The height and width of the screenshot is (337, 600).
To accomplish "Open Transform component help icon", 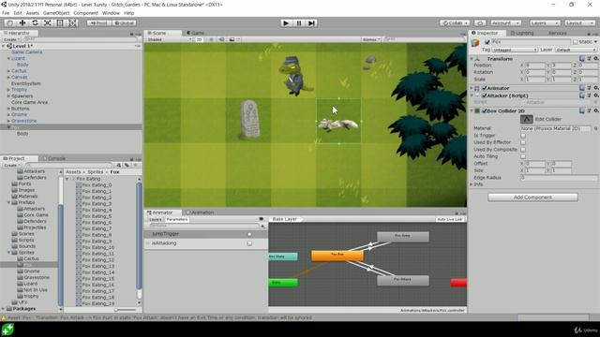I will (582, 58).
